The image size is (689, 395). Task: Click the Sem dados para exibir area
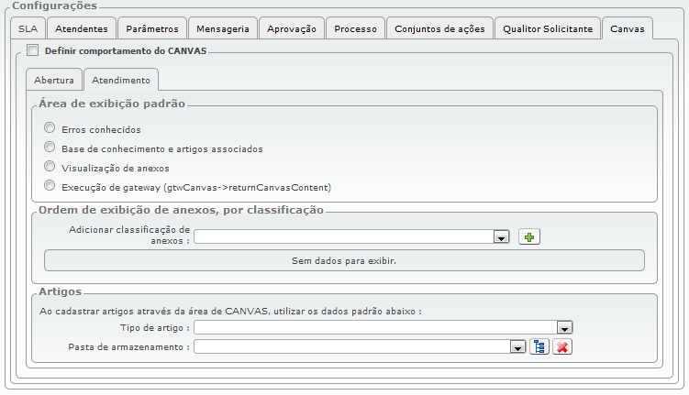tap(344, 260)
